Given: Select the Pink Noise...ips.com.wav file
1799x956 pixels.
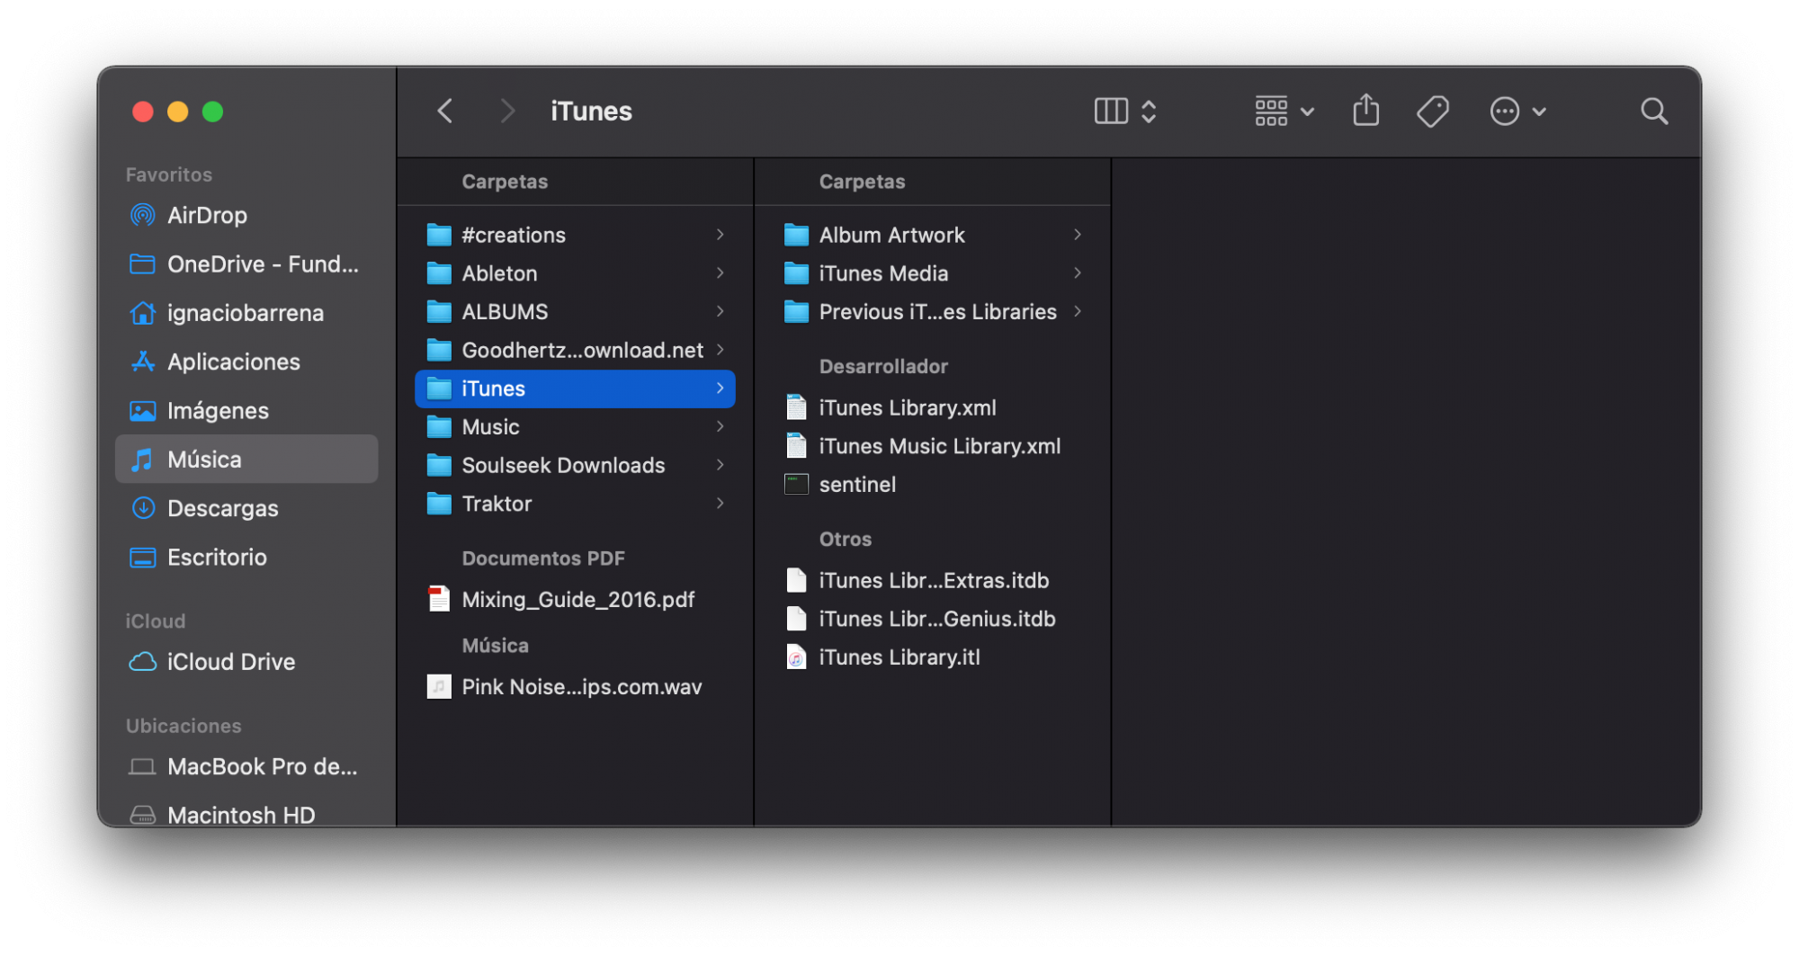Looking at the screenshot, I should (575, 687).
